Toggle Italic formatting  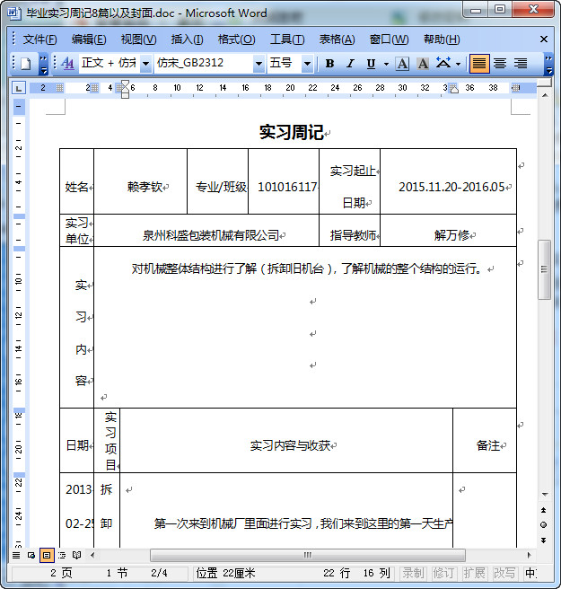pos(350,64)
